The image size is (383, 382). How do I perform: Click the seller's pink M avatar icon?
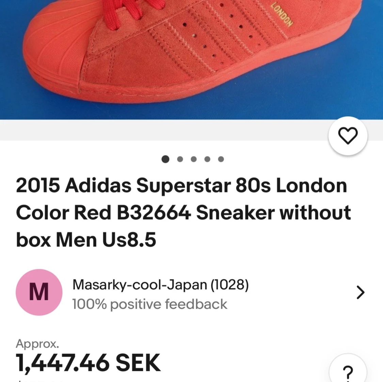39,292
